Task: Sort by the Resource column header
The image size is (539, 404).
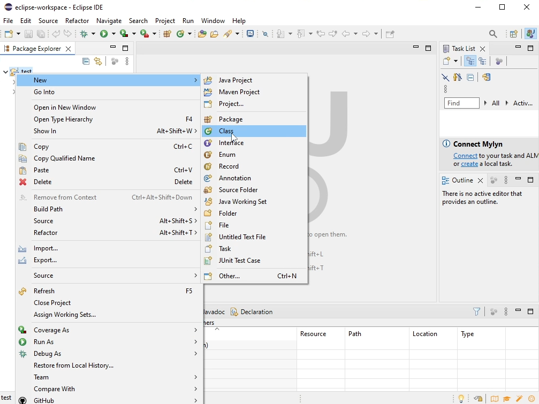Action: coord(321,333)
